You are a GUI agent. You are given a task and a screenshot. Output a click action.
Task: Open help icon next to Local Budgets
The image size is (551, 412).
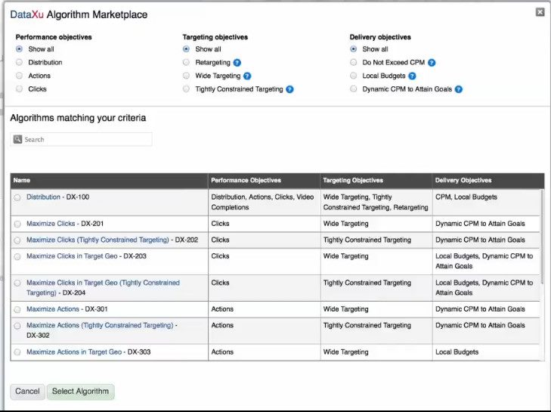coord(412,76)
